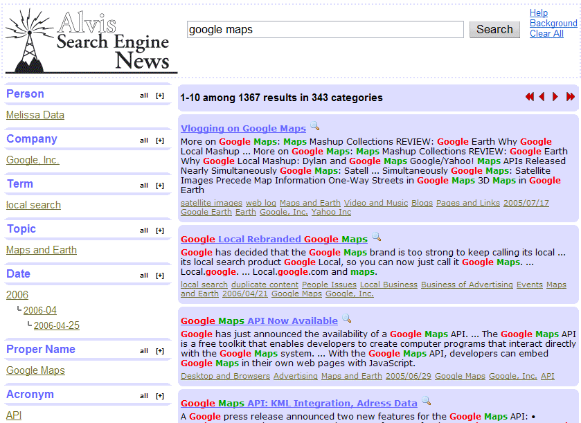The height and width of the screenshot is (423, 581).
Task: Click magnifier icon beside Vlogging on Google Maps
Action: (x=314, y=127)
